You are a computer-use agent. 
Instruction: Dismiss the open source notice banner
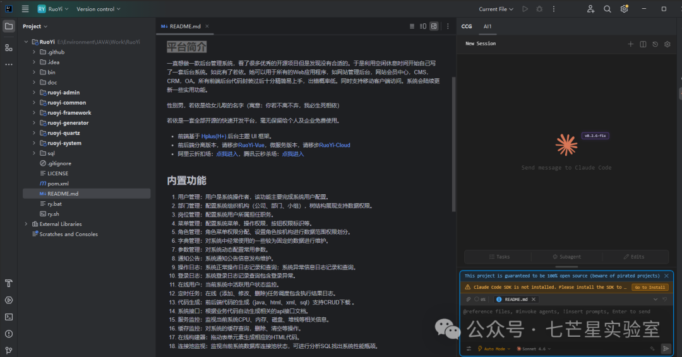(666, 276)
